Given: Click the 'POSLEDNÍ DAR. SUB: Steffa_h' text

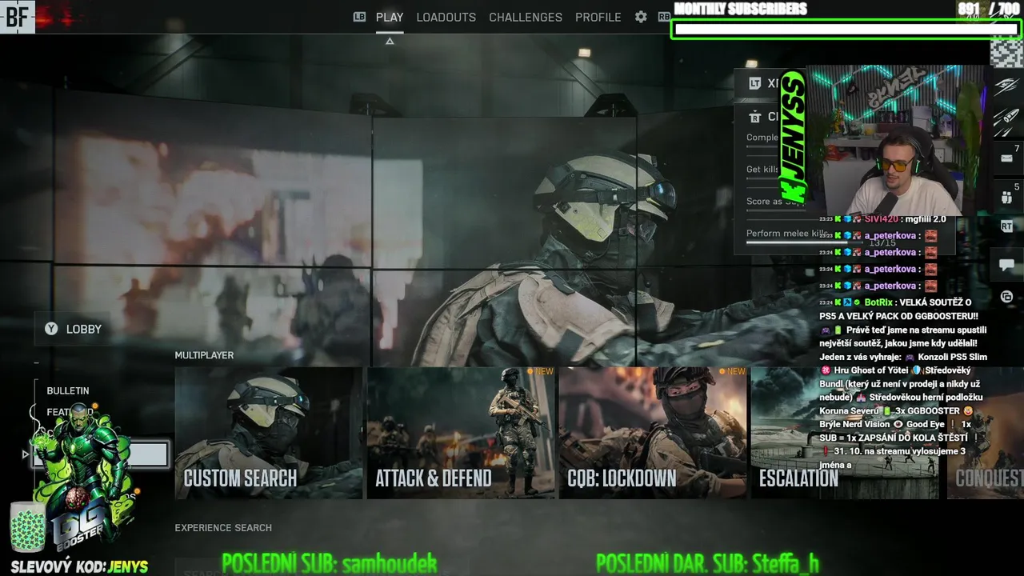Looking at the screenshot, I should pyautogui.click(x=707, y=563).
